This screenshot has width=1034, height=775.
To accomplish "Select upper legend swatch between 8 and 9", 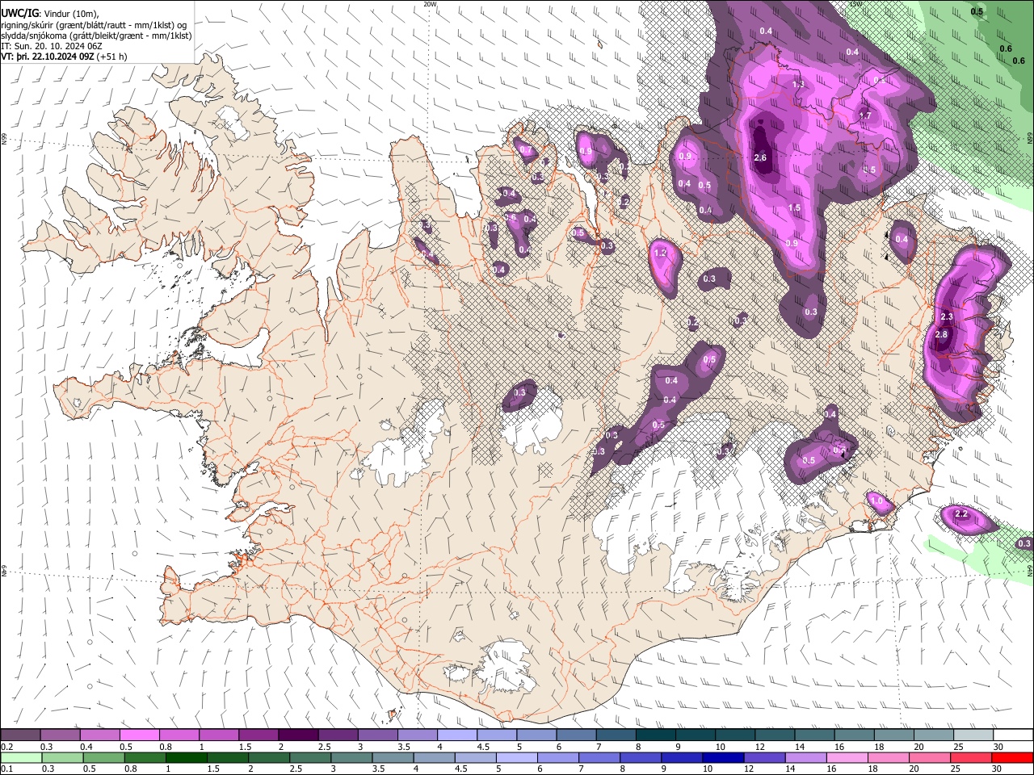I will point(656,735).
